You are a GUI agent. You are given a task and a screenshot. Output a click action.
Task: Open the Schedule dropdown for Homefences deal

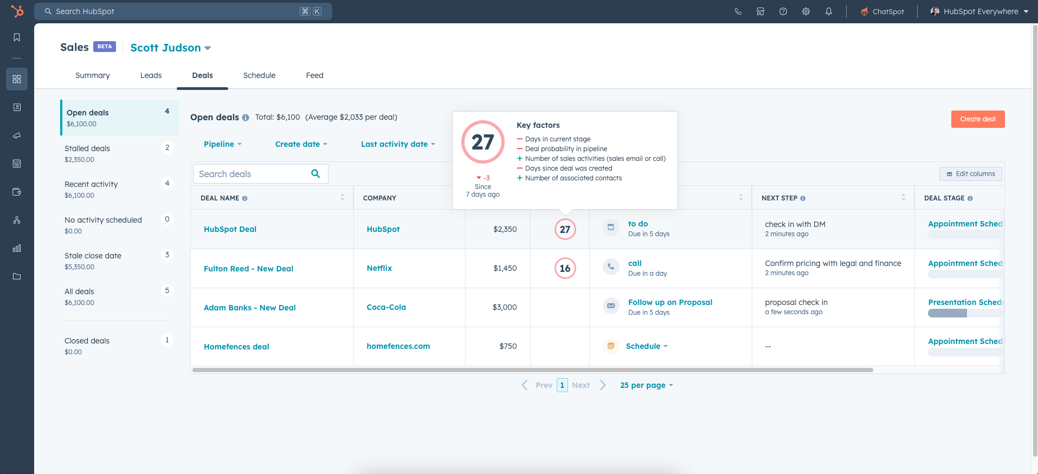pos(647,346)
